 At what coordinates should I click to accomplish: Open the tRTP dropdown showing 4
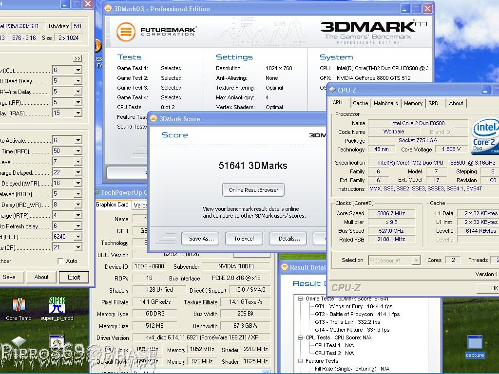tap(78, 215)
